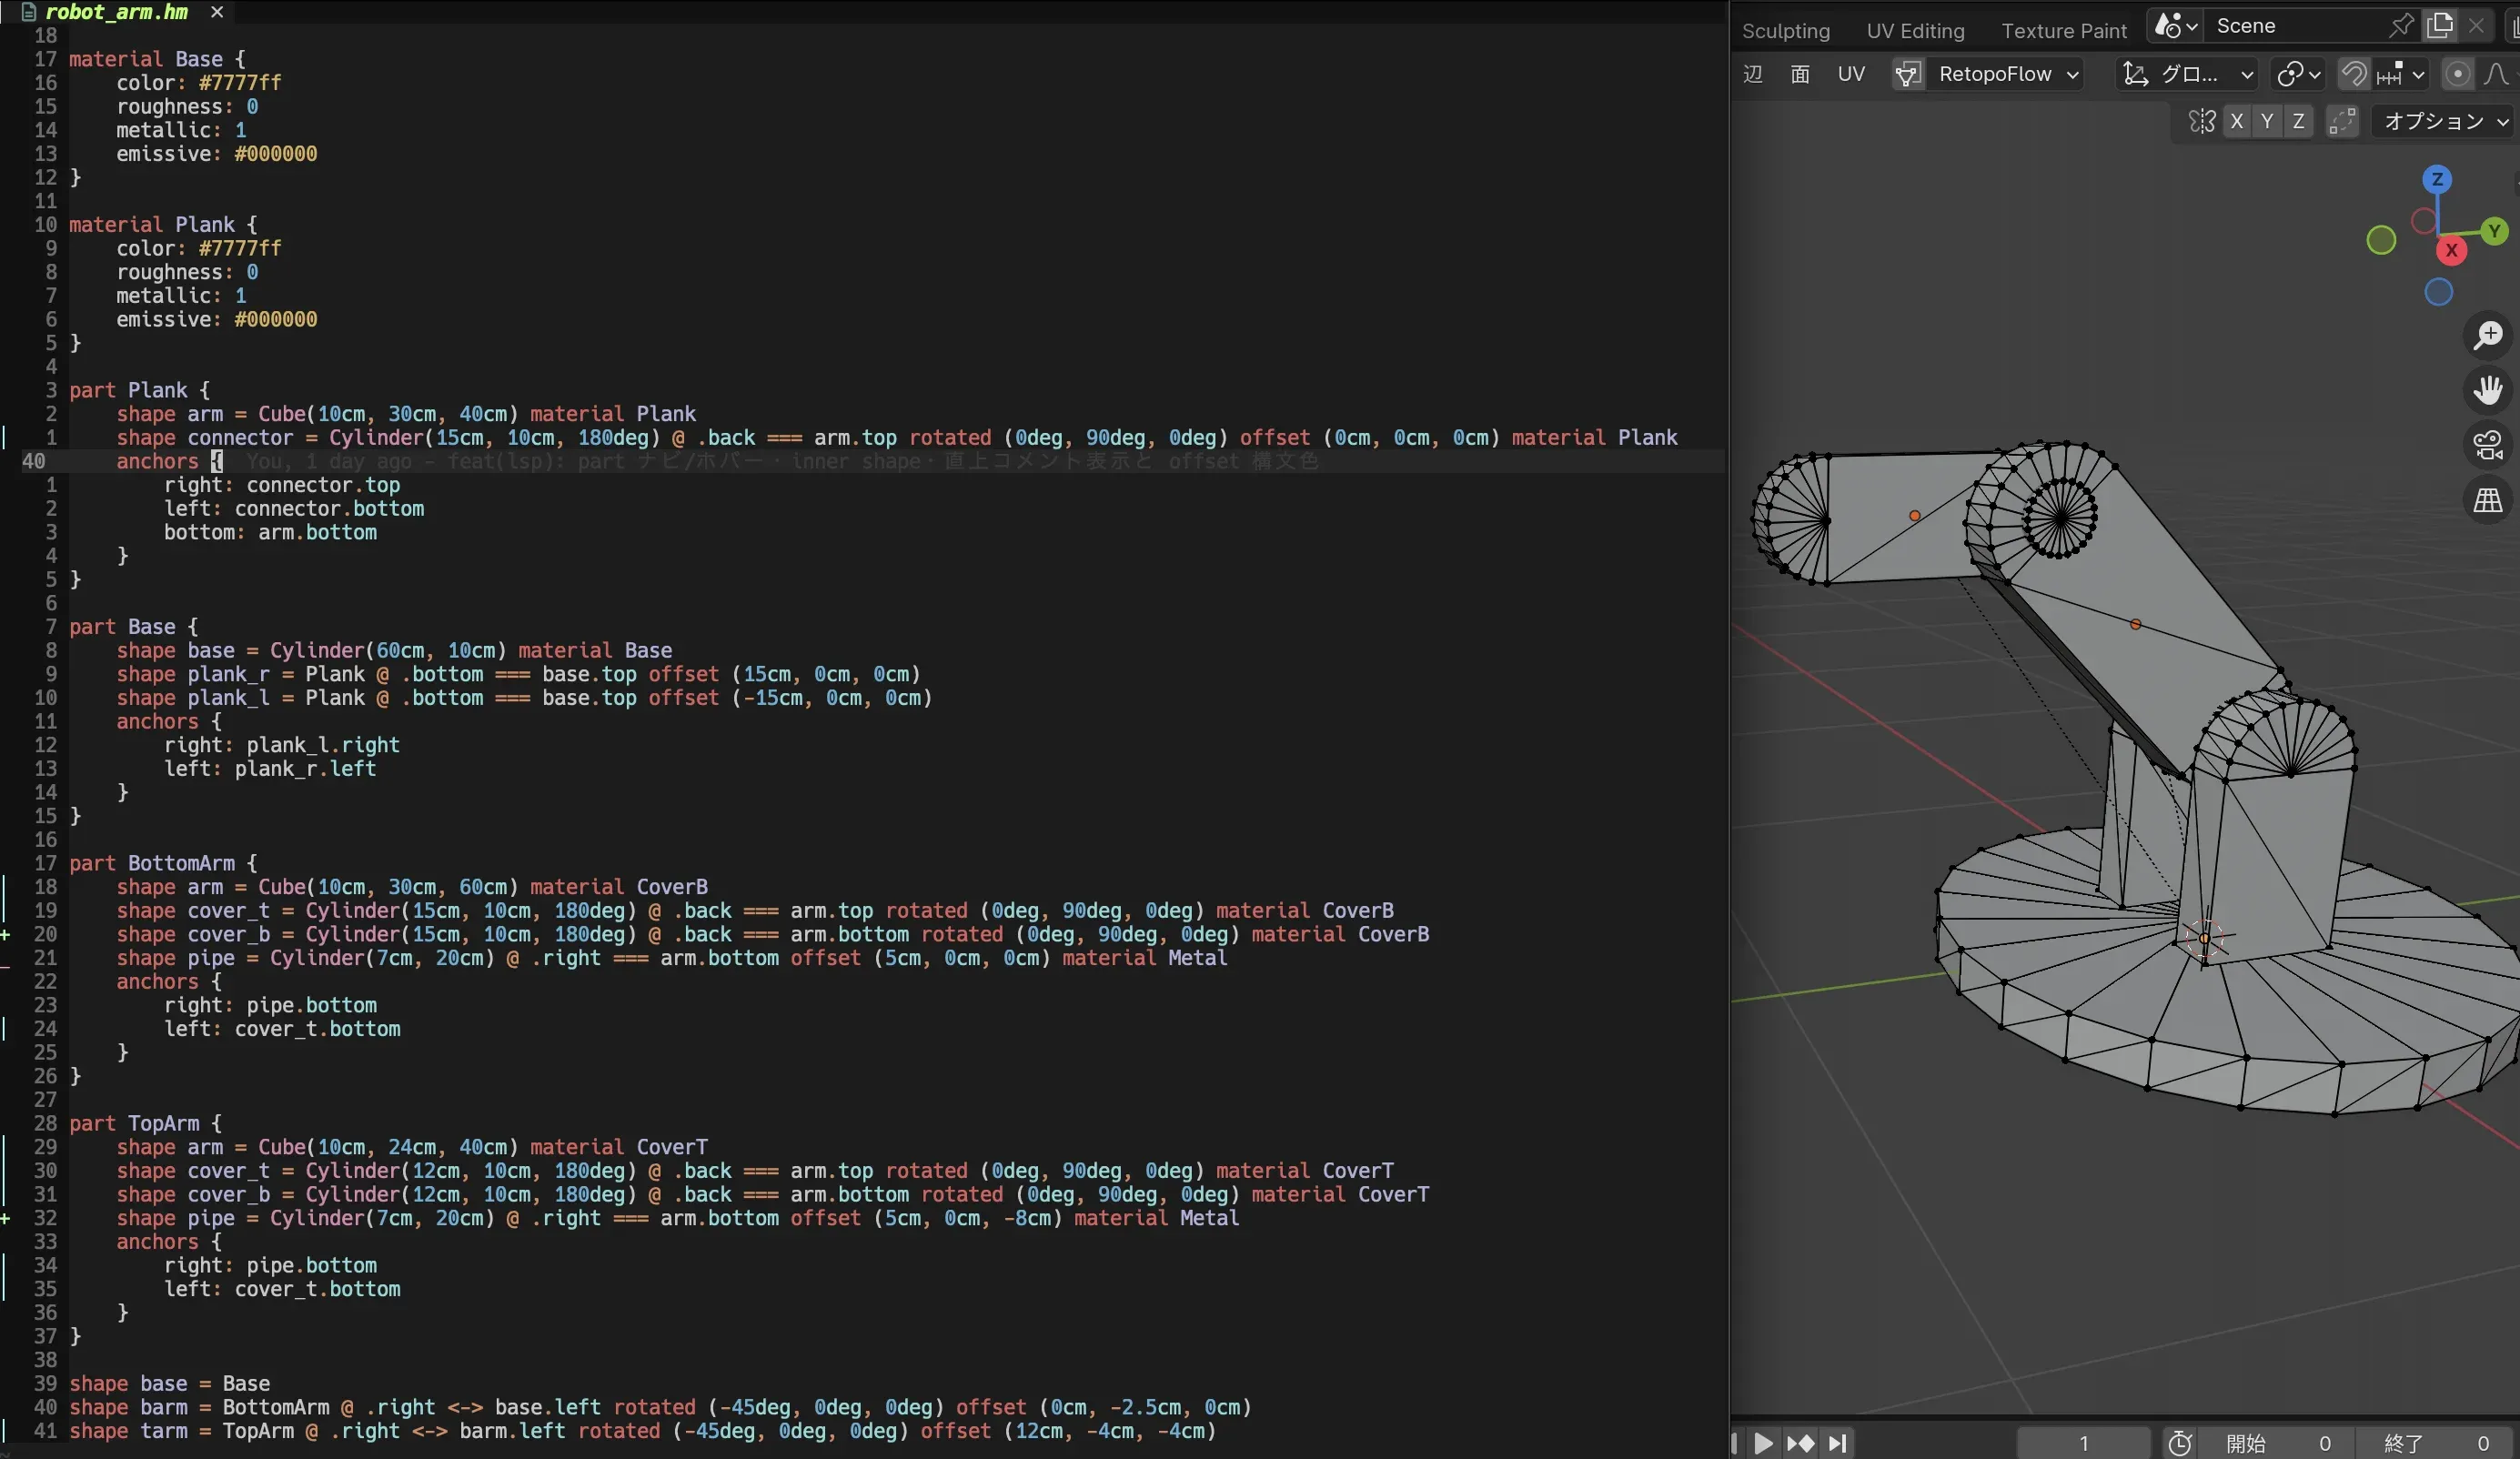Click the proportional falloff curve icon
The image size is (2520, 1459).
click(2496, 74)
